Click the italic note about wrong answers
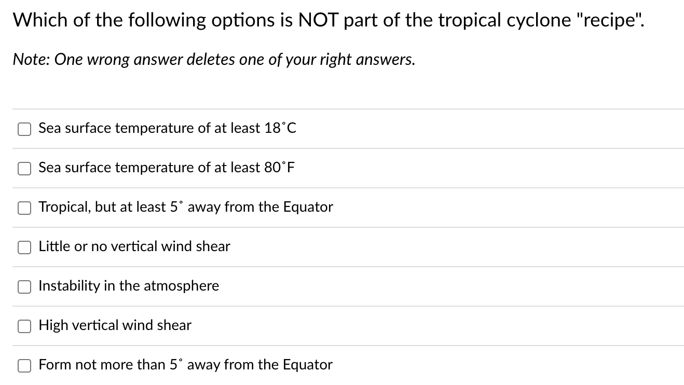This screenshot has height=385, width=684. click(213, 59)
